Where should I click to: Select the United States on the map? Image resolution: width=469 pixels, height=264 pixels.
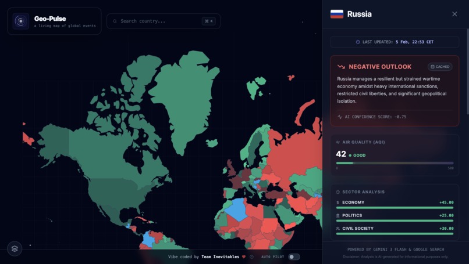pos(116,194)
